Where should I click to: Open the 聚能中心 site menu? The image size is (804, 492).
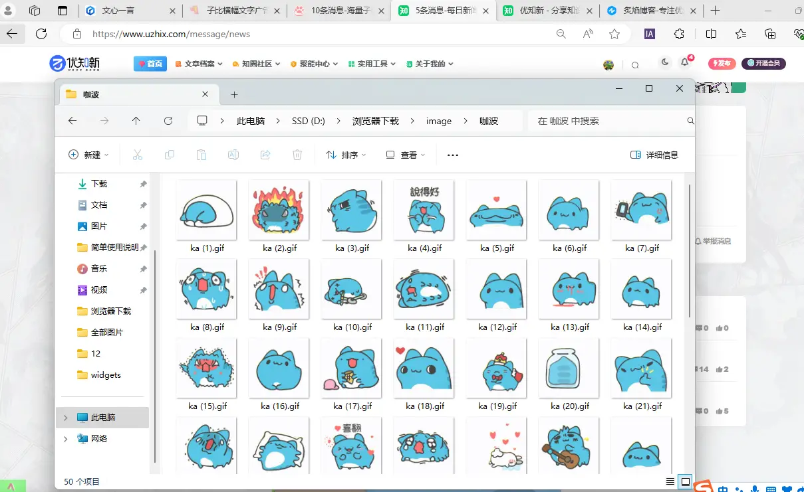coord(315,64)
